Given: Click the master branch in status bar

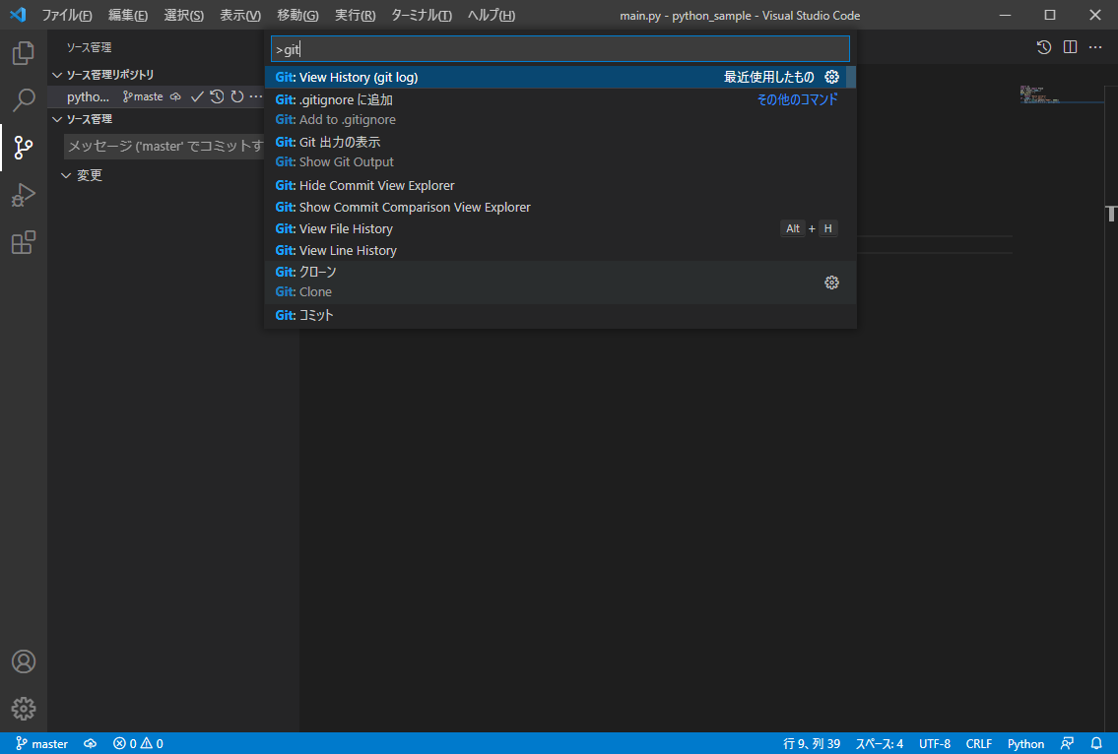Looking at the screenshot, I should pyautogui.click(x=42, y=743).
